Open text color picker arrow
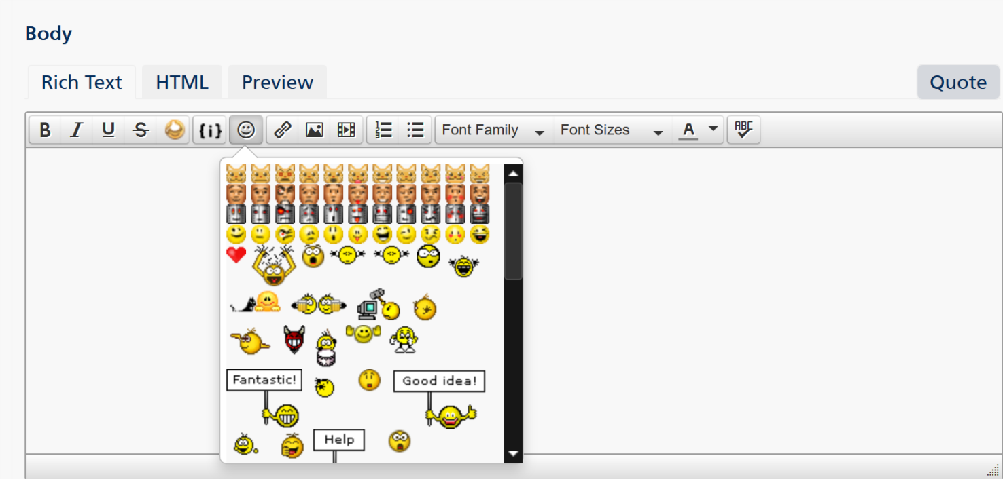The height and width of the screenshot is (479, 1003). point(713,129)
